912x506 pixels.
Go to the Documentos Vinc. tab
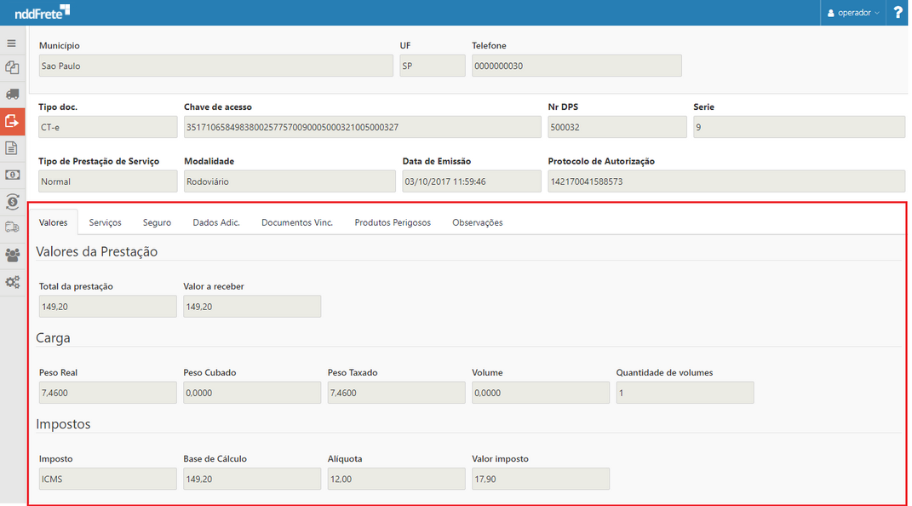(296, 222)
